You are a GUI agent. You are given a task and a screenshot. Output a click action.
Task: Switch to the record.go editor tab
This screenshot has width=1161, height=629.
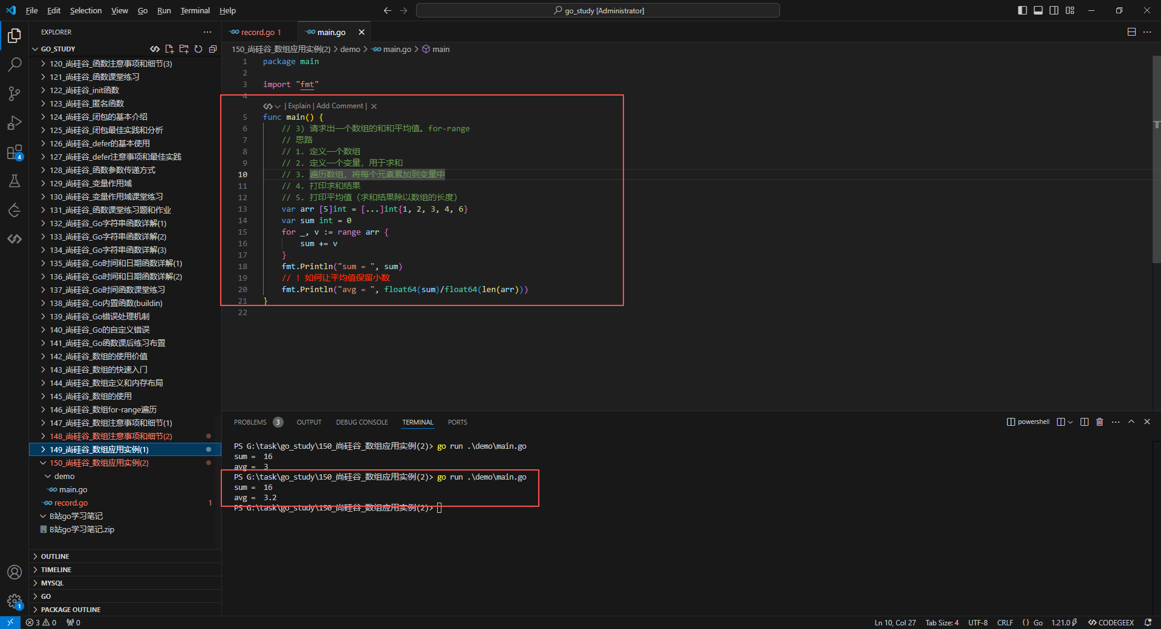(260, 32)
